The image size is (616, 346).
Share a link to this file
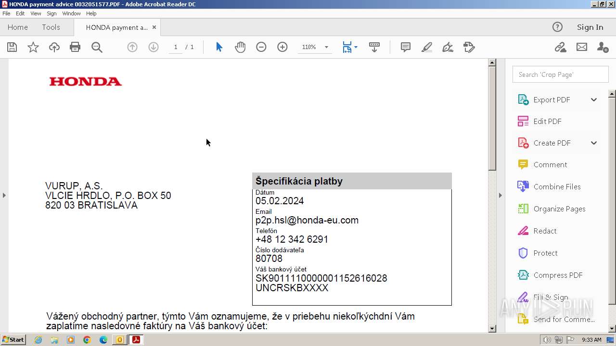560,47
